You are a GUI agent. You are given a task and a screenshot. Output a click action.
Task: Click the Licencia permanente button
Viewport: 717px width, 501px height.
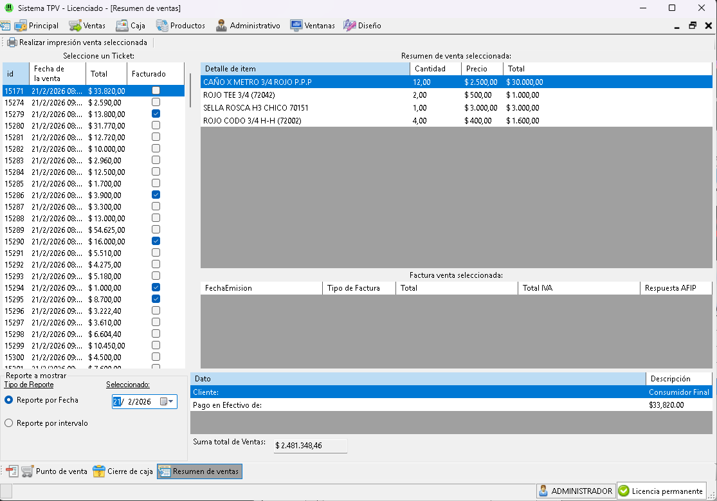pos(660,491)
